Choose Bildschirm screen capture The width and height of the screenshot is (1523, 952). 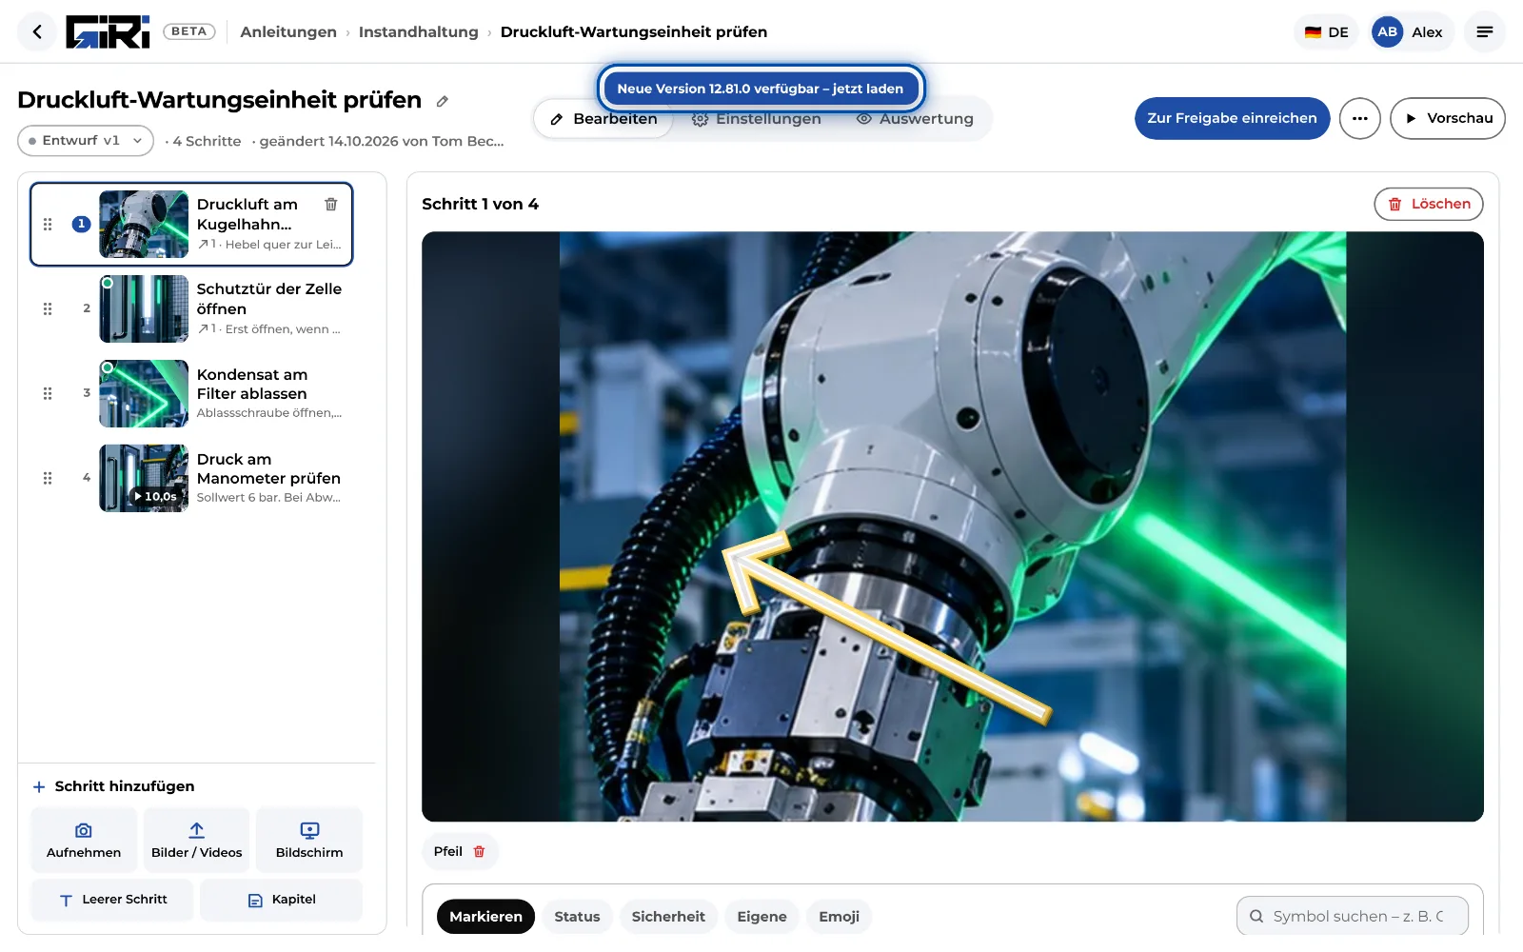pyautogui.click(x=309, y=840)
